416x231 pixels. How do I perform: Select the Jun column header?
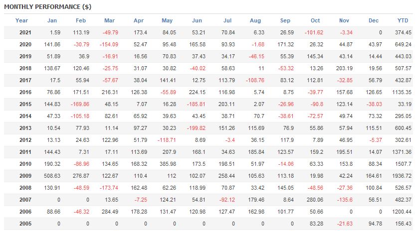click(197, 21)
